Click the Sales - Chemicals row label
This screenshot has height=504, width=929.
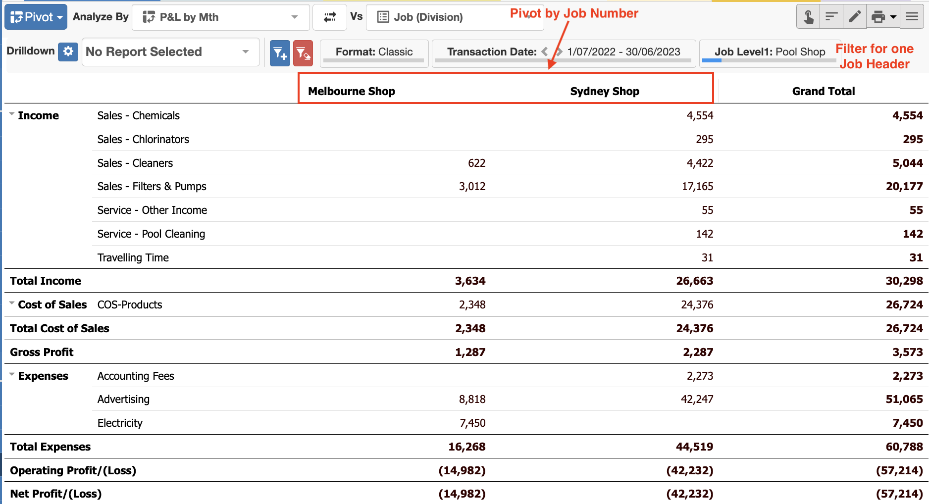pyautogui.click(x=139, y=115)
